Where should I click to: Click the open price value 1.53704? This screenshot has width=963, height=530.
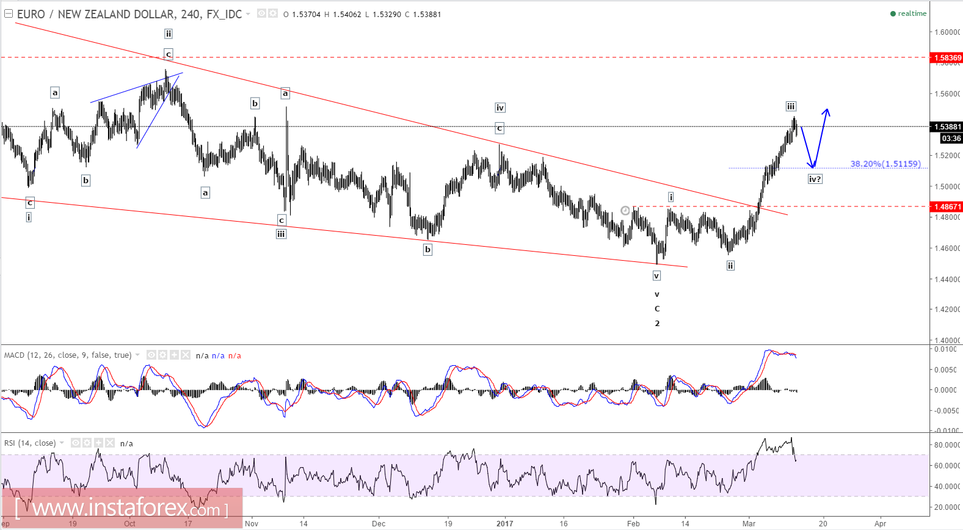tap(306, 14)
